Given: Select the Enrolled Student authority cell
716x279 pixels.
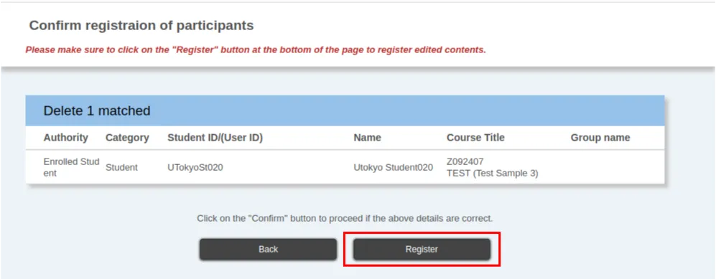Looking at the screenshot, I should point(71,167).
